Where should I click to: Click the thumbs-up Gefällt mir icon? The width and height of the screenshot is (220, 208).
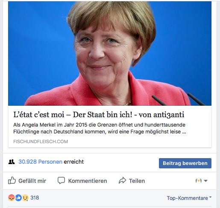tap(12, 180)
